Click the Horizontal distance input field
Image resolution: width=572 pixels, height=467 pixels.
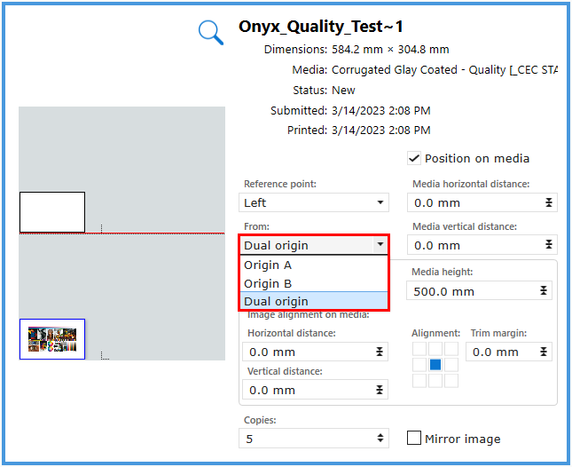306,352
